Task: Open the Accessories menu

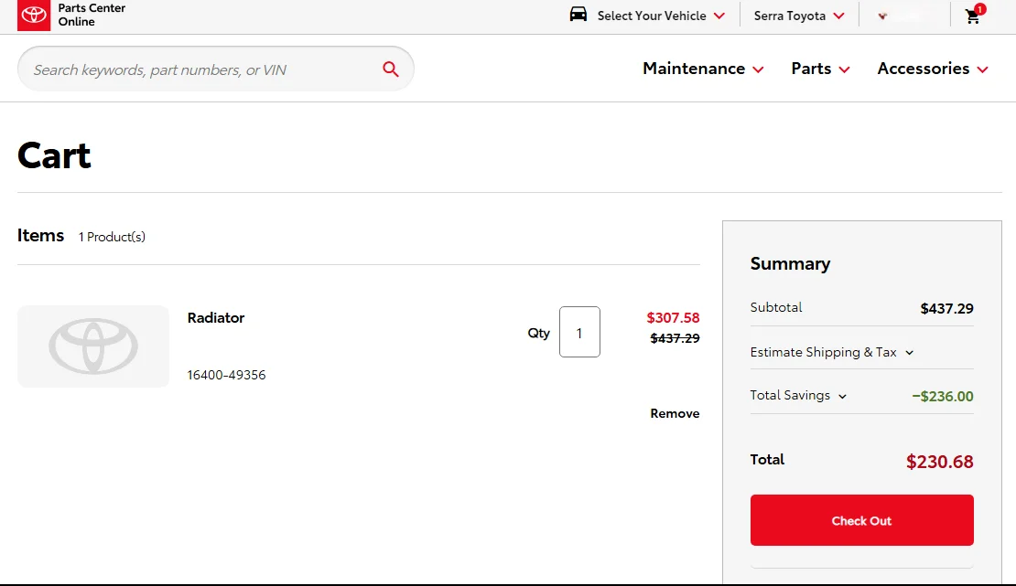Action: coord(933,69)
